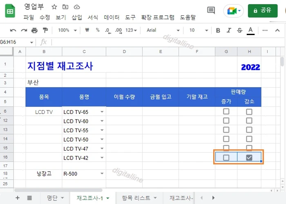Check 감소 box for LCD TV-60

249,121
